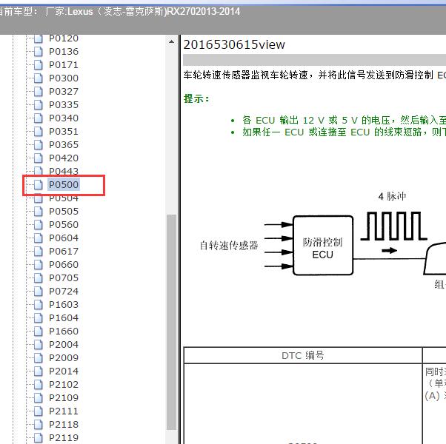Open P0327 in the code list
The height and width of the screenshot is (444, 446).
coord(64,92)
